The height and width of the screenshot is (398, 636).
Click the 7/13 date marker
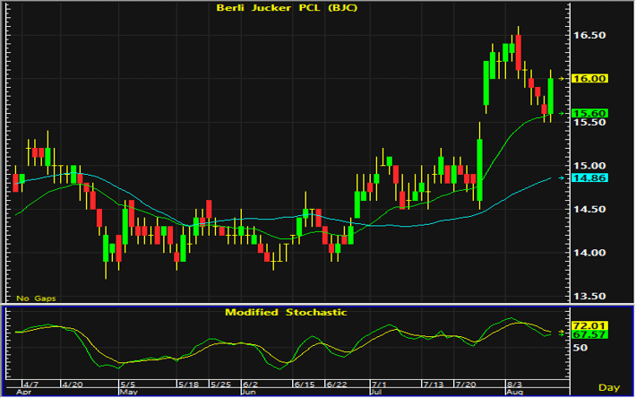pos(434,385)
